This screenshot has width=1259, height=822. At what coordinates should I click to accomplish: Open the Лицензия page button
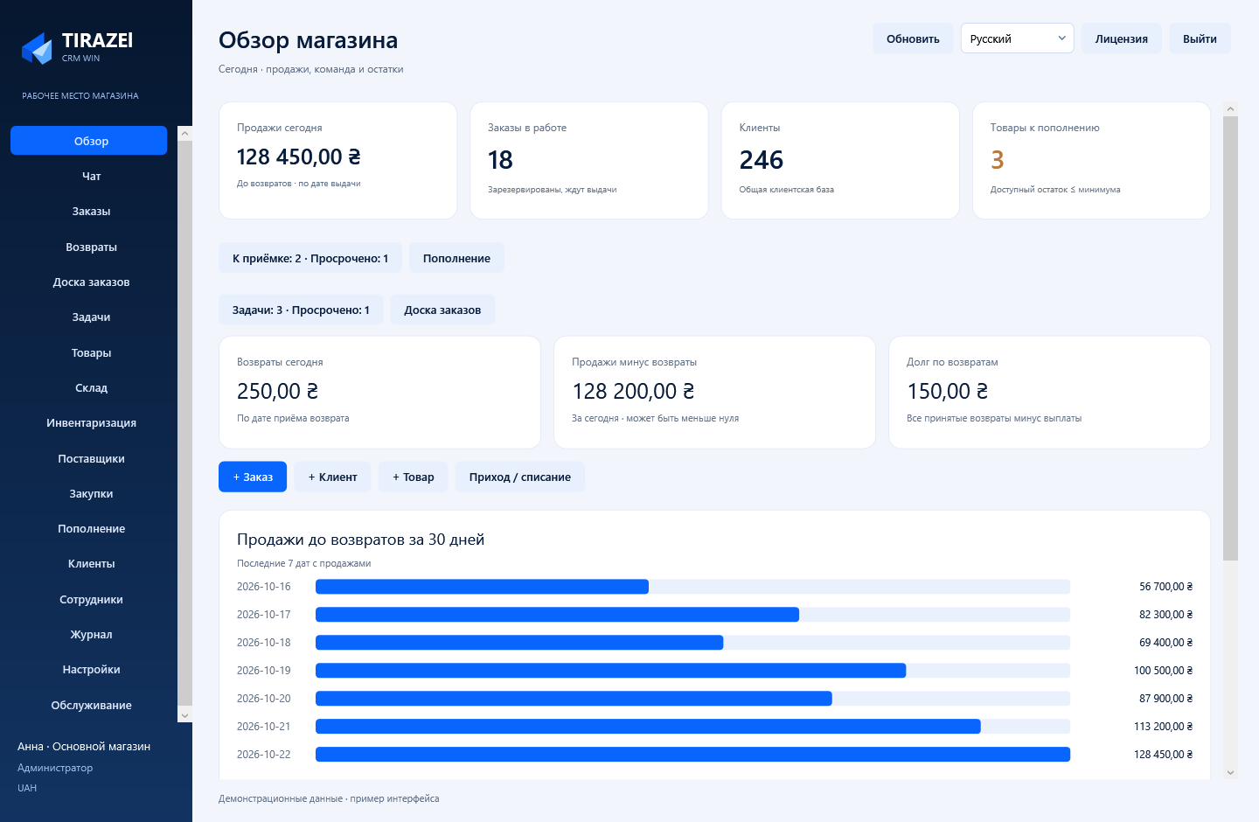point(1122,38)
